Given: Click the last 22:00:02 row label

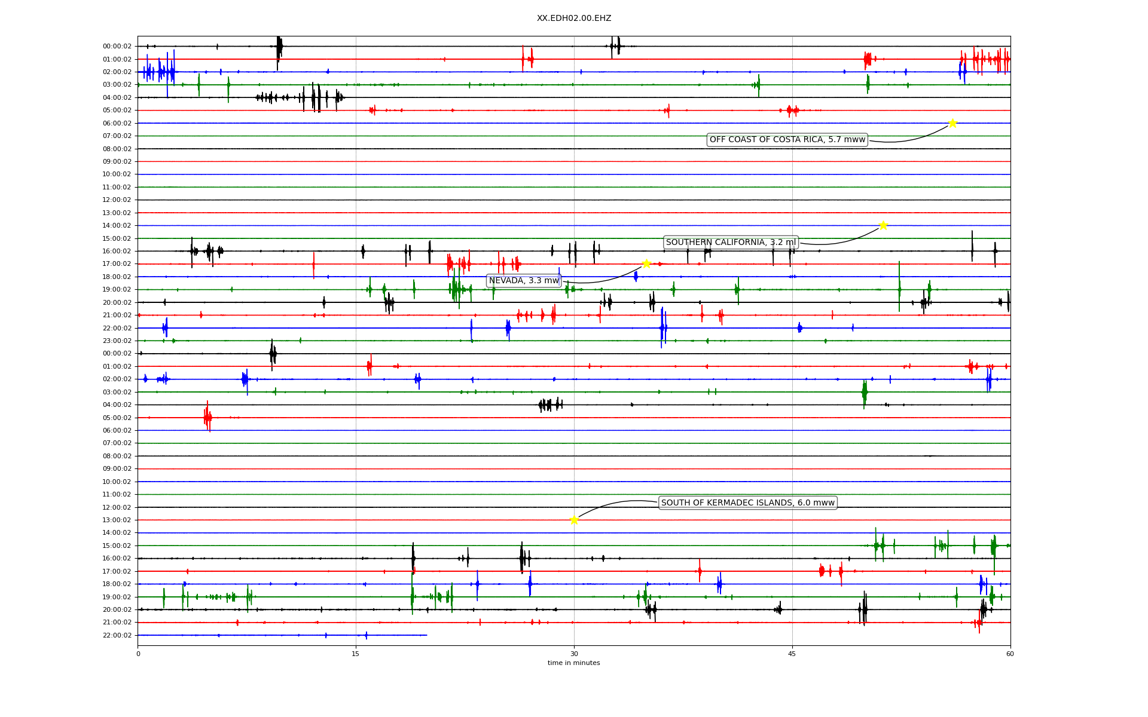Looking at the screenshot, I should click(117, 635).
